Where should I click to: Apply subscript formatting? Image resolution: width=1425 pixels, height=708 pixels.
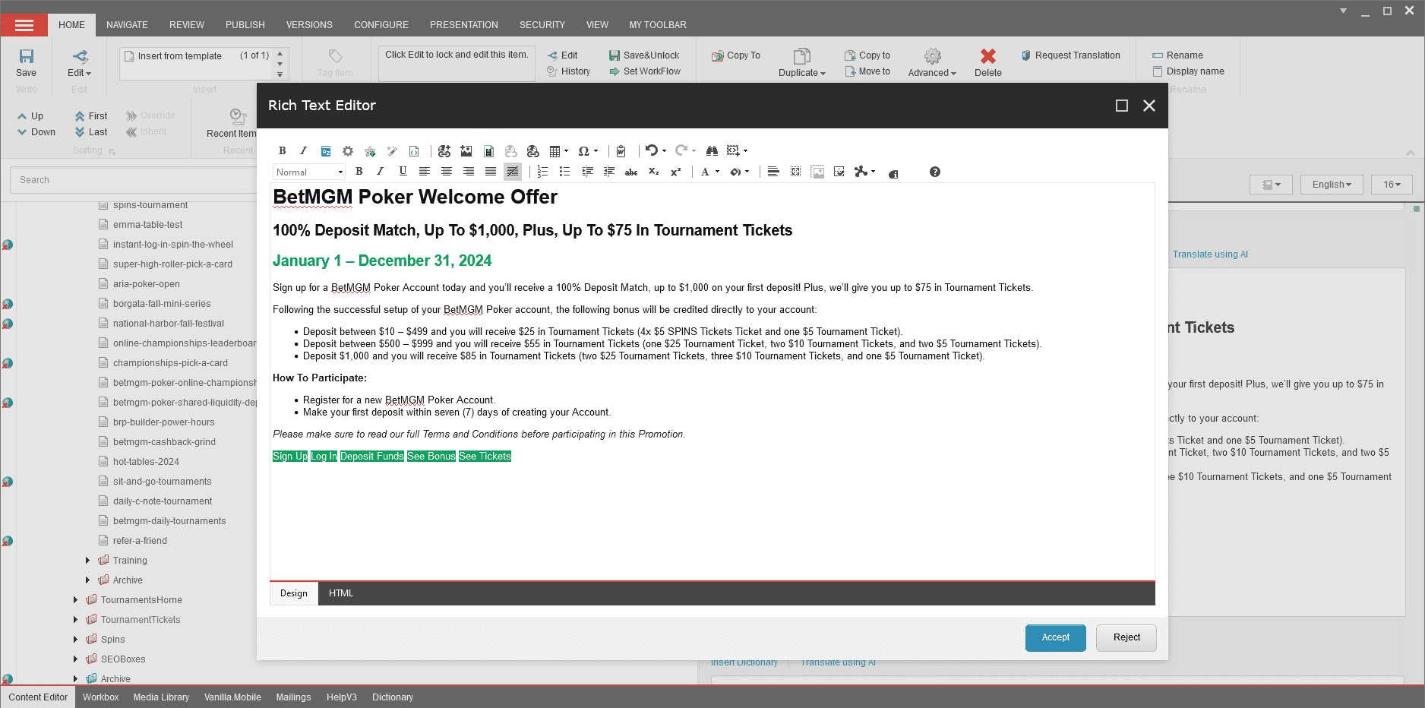[x=653, y=172]
